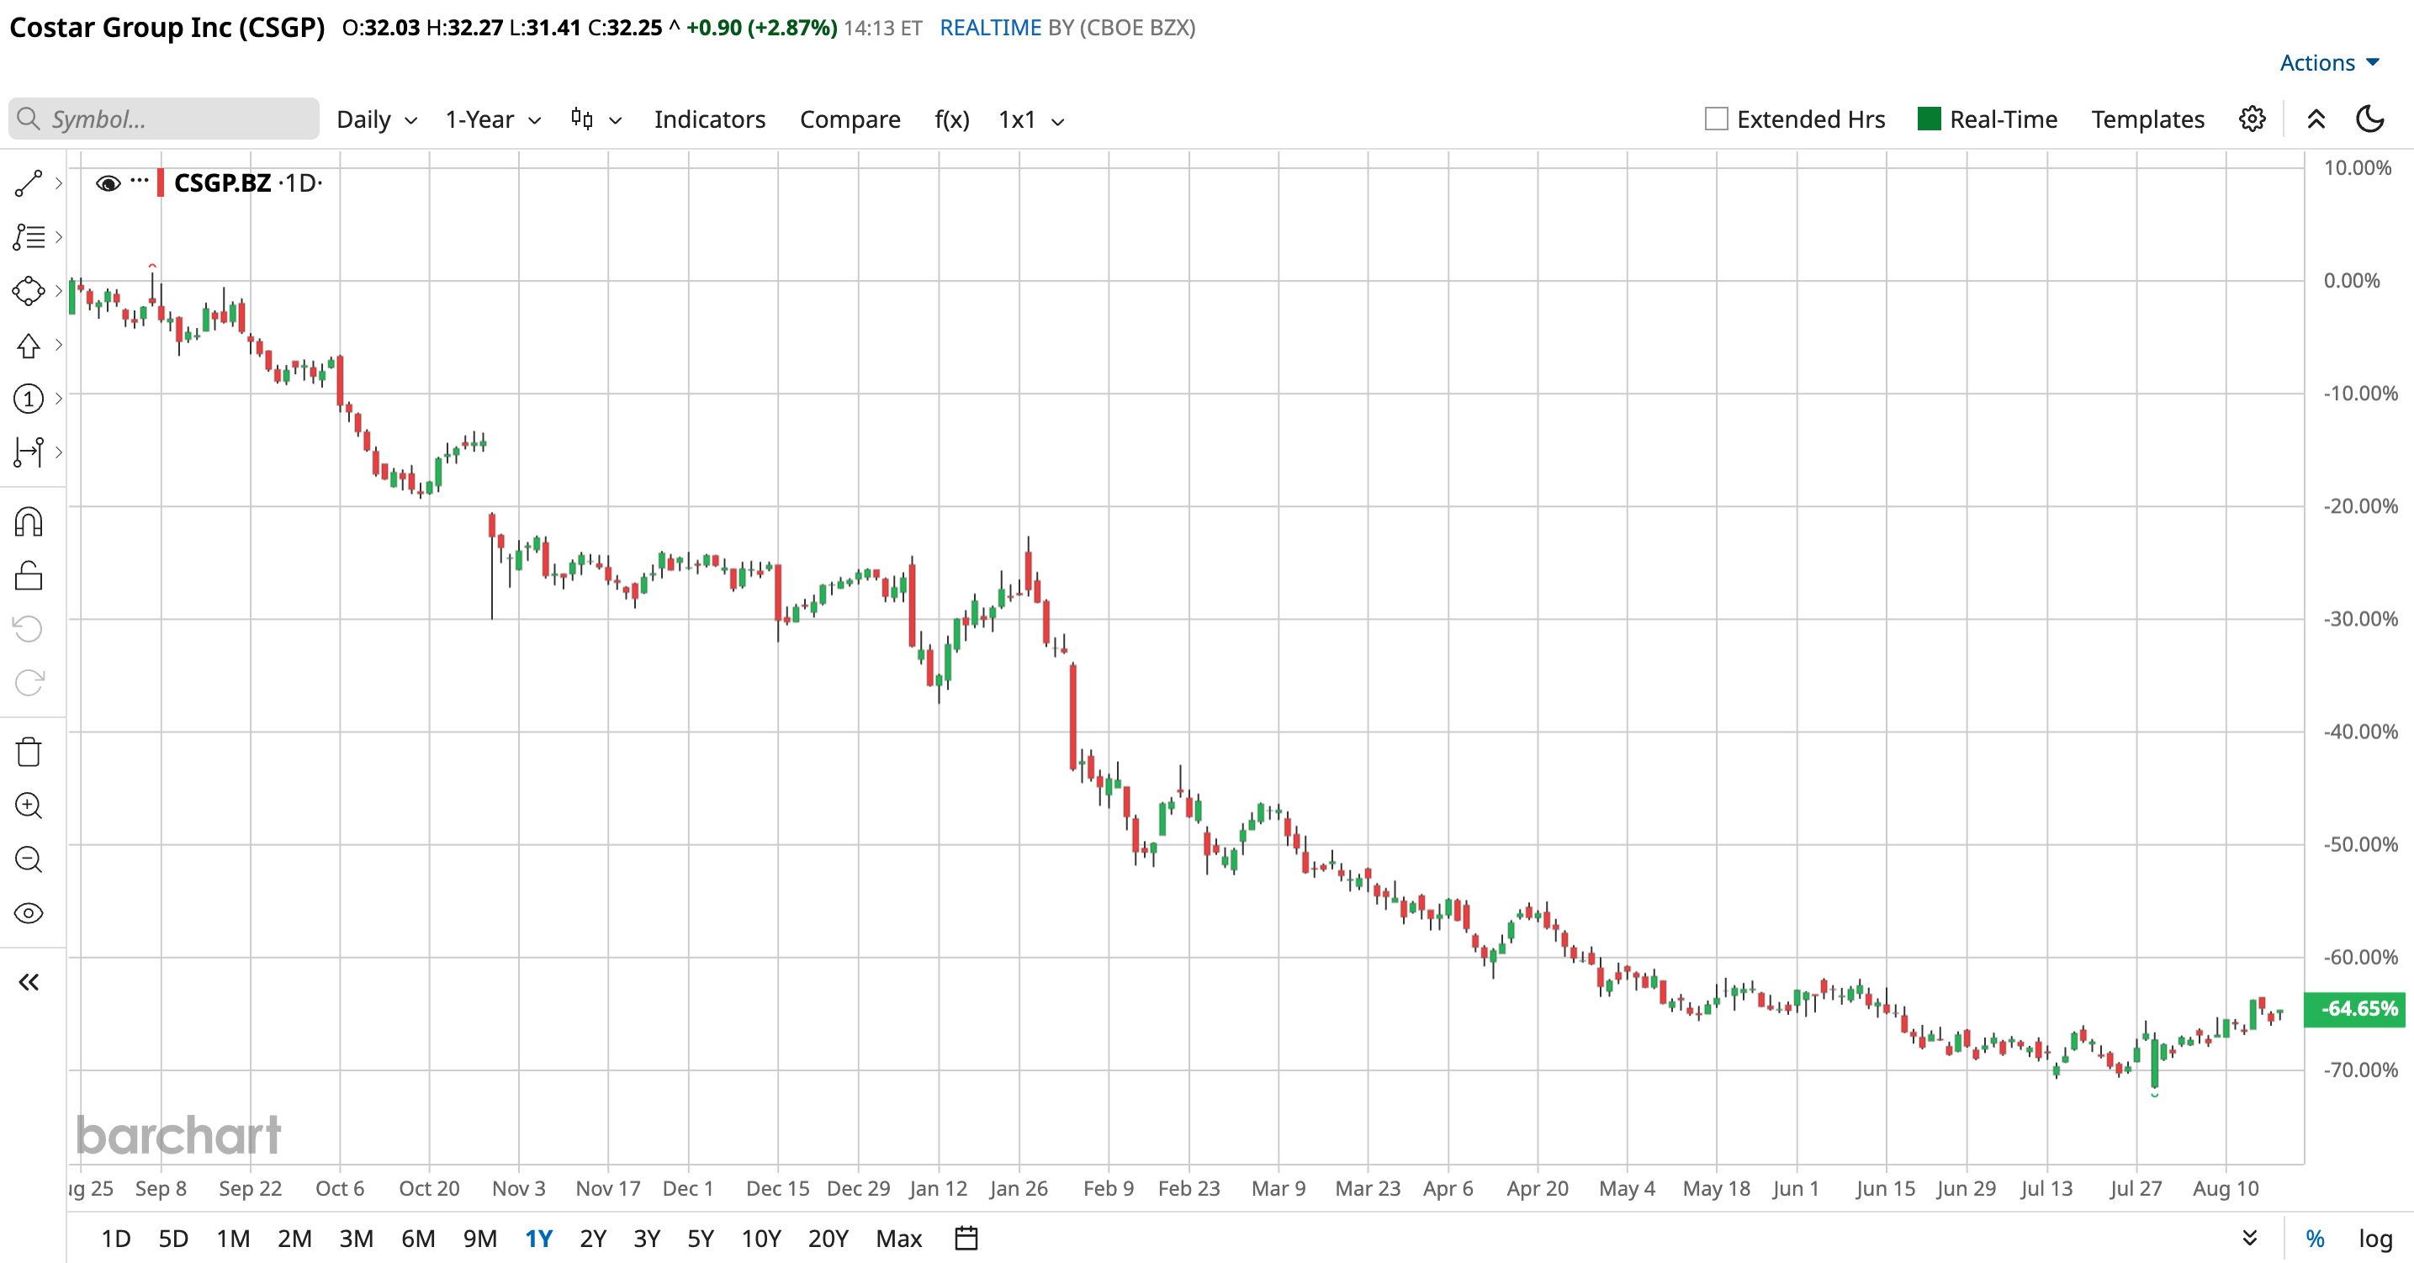Enable the Extended Hrs checkbox
The image size is (2414, 1263).
click(1716, 119)
